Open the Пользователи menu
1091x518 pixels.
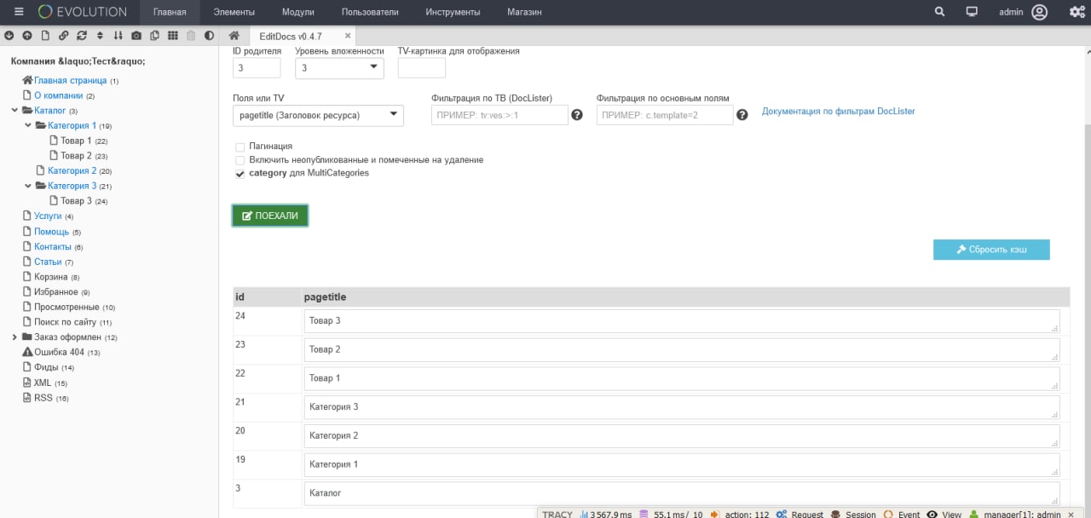(x=370, y=12)
